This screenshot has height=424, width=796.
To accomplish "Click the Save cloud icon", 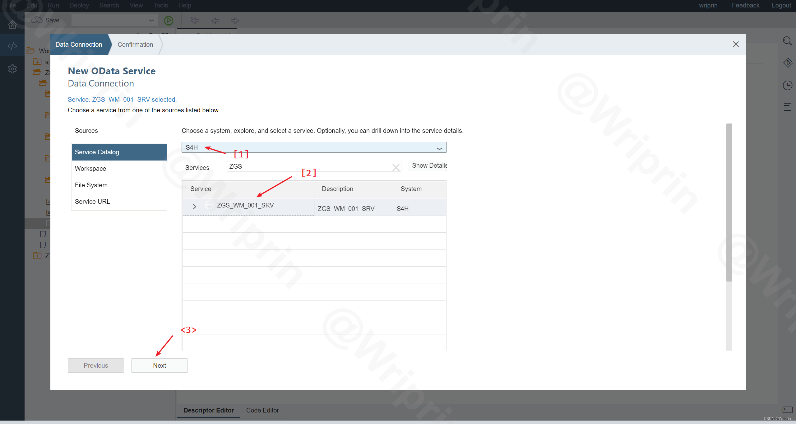I will (x=37, y=20).
